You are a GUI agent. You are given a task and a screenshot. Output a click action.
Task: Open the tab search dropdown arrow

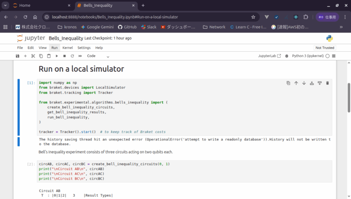pyautogui.click(x=5, y=5)
